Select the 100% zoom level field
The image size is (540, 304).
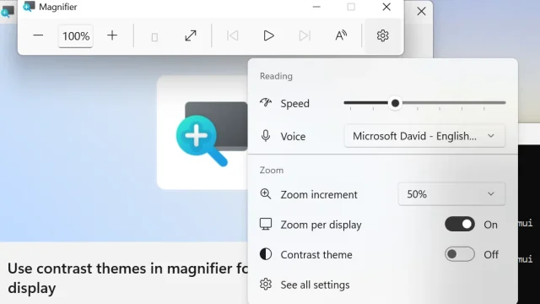click(76, 35)
